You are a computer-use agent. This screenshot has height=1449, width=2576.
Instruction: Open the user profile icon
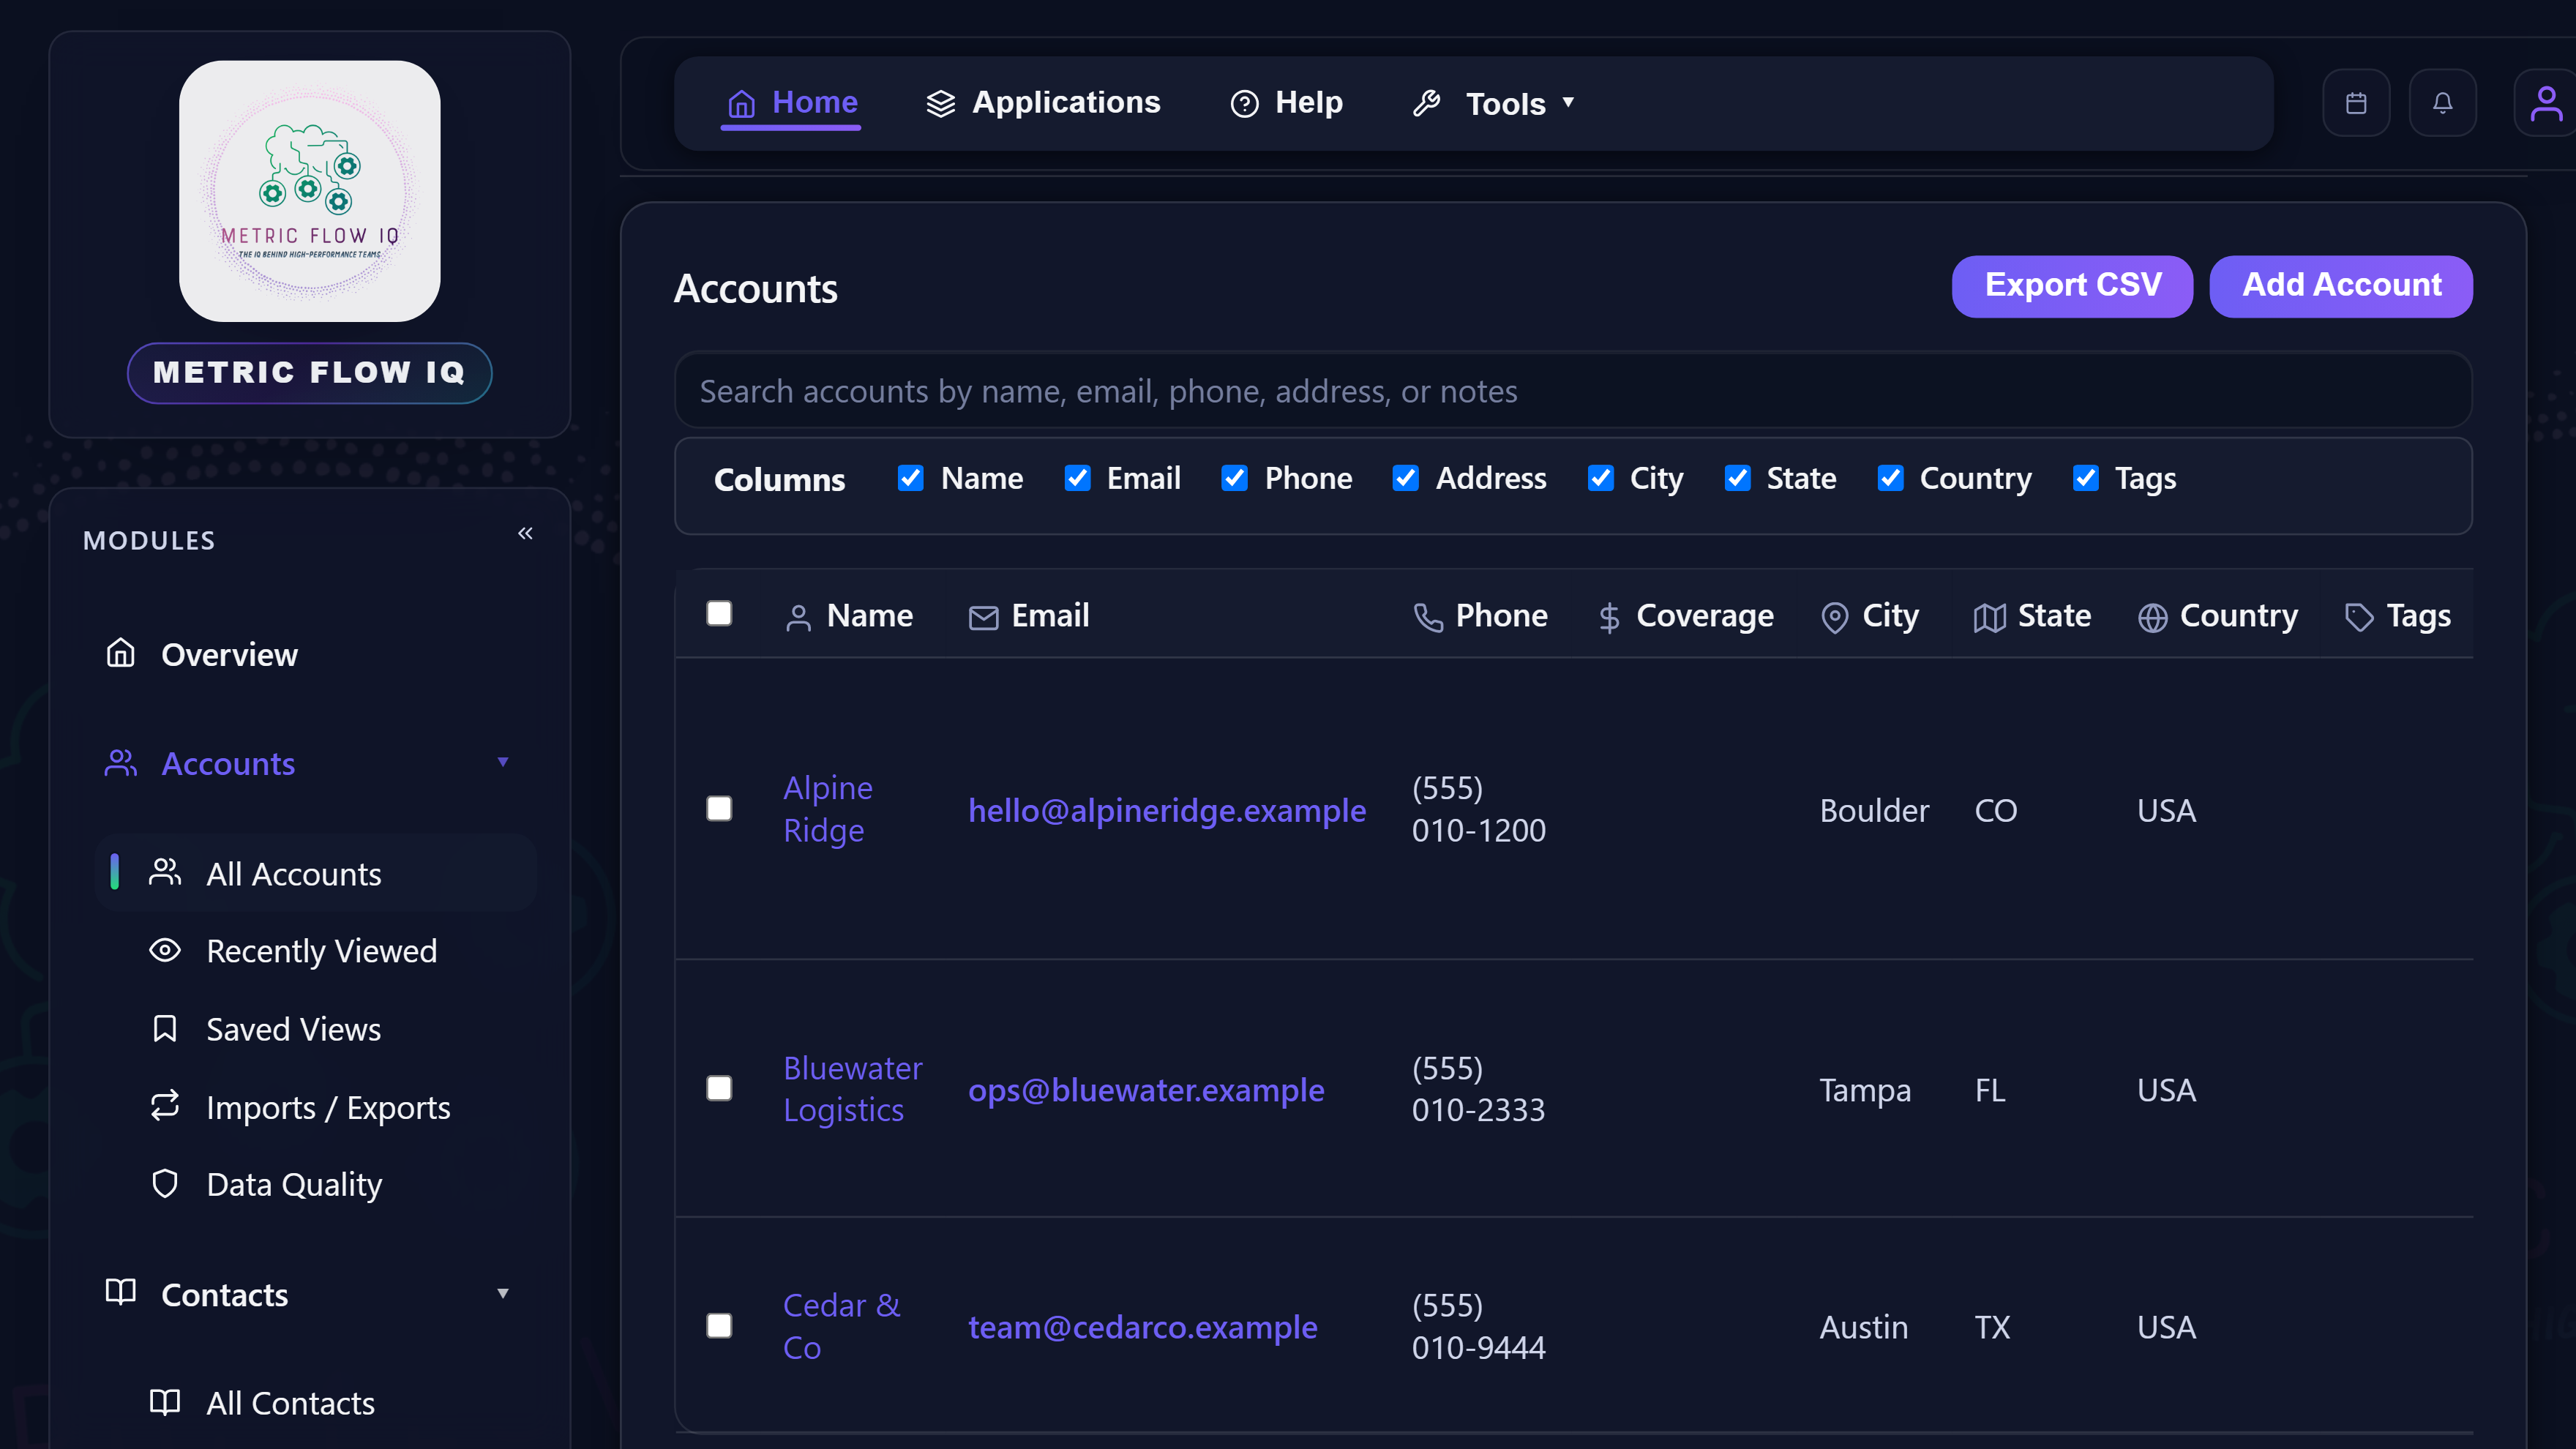tap(2545, 103)
